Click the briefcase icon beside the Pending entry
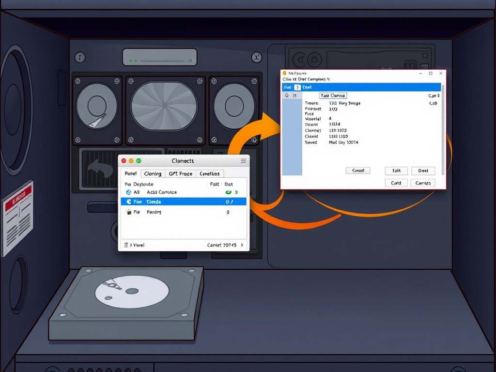 coord(128,212)
